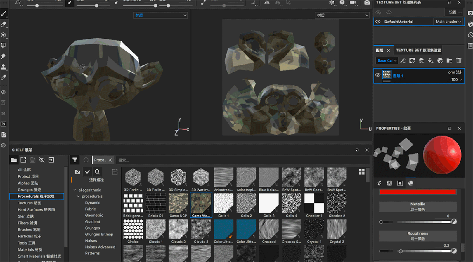
Task: Click the Photoshop export Ps icon
Action: pyautogui.click(x=4, y=124)
